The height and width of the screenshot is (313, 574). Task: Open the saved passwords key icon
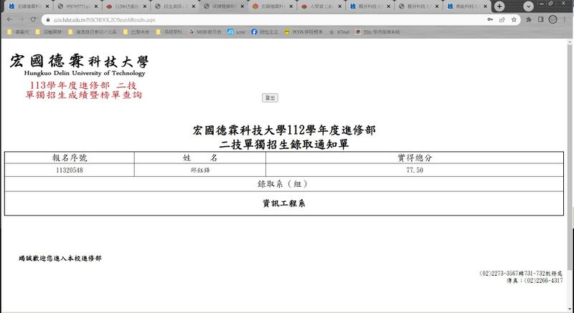pos(491,19)
